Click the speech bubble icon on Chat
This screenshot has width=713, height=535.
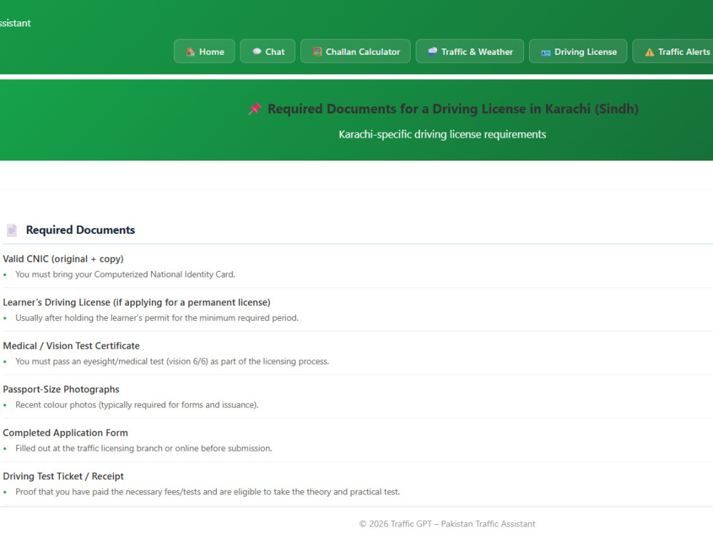pyautogui.click(x=257, y=51)
